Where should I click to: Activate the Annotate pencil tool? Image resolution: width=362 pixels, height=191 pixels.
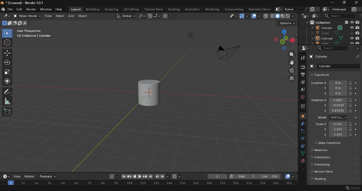coord(7,92)
